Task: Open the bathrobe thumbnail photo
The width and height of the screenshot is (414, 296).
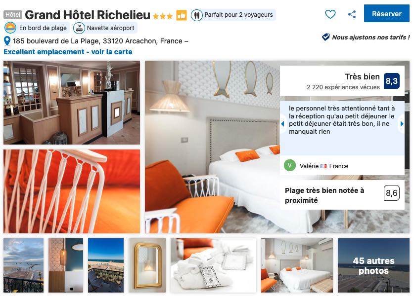Action: click(x=213, y=265)
